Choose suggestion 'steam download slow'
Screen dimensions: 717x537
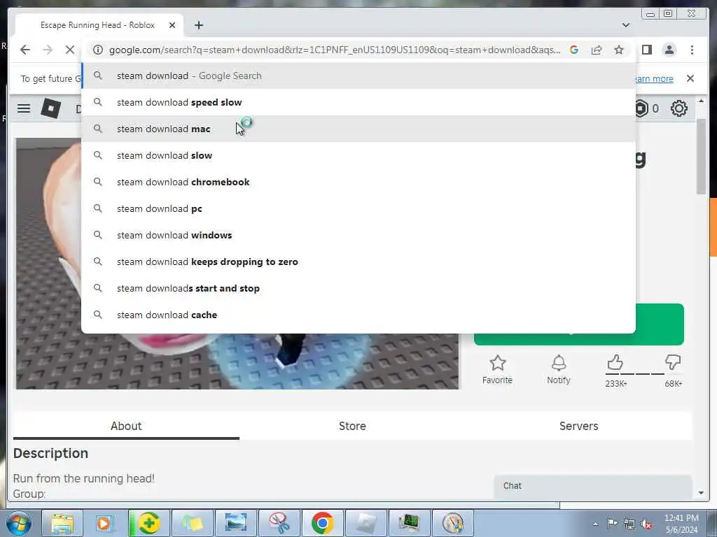coord(358,155)
